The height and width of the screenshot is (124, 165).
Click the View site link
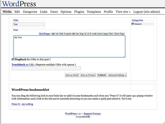click(123, 12)
